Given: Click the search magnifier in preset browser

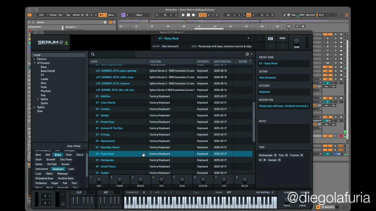Looking at the screenshot, I should tap(93, 54).
